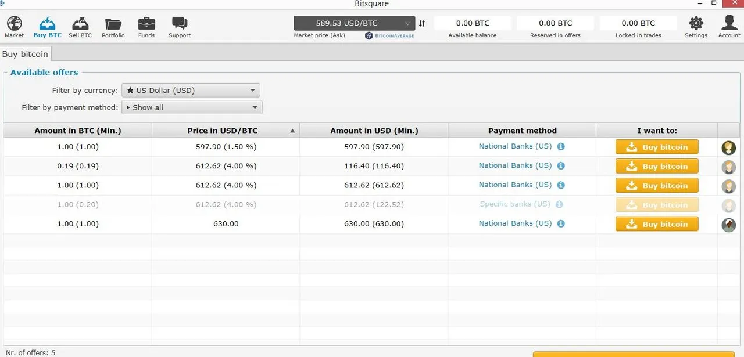Open National Banks (US) link in 630.00 row
This screenshot has height=357, width=744.
point(515,223)
